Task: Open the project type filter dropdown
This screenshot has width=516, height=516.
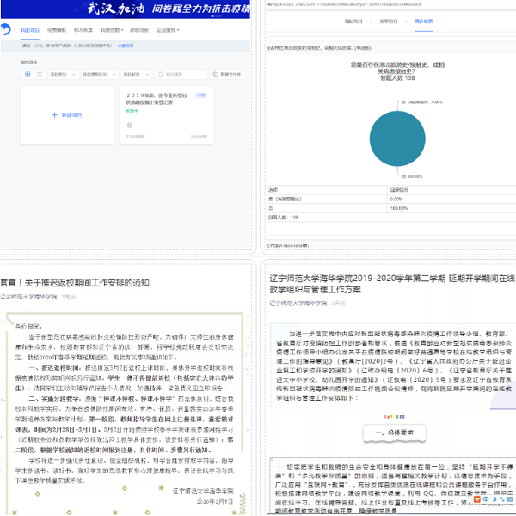Action: coord(61,75)
